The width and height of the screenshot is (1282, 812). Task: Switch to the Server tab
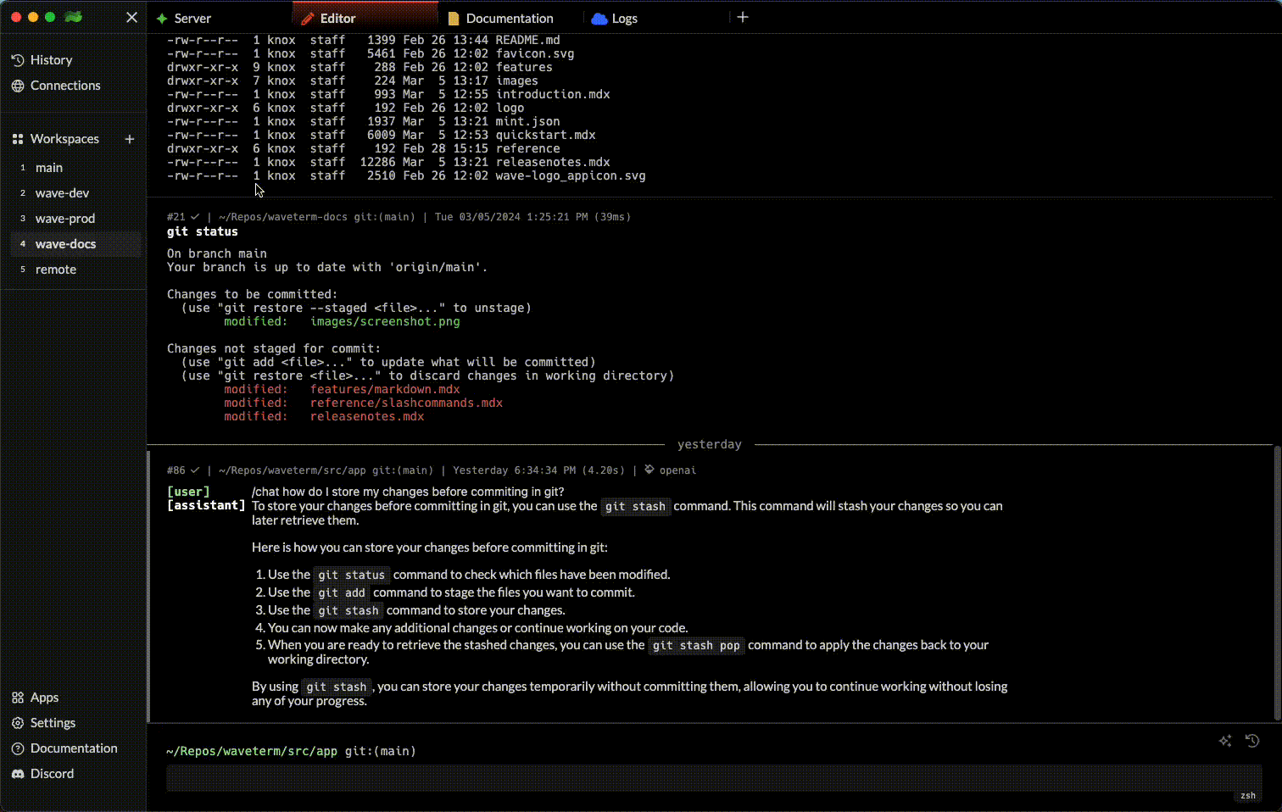219,18
